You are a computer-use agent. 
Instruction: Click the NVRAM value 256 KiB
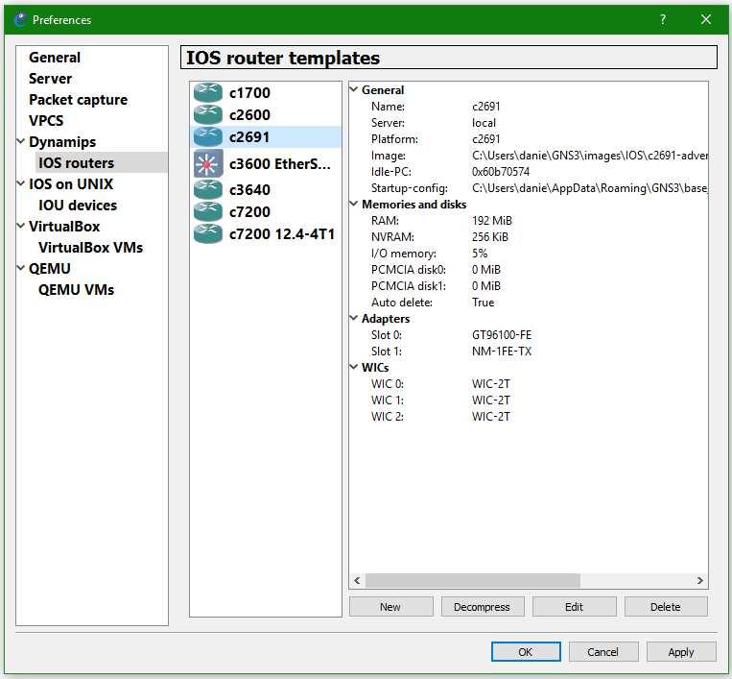pyautogui.click(x=489, y=237)
